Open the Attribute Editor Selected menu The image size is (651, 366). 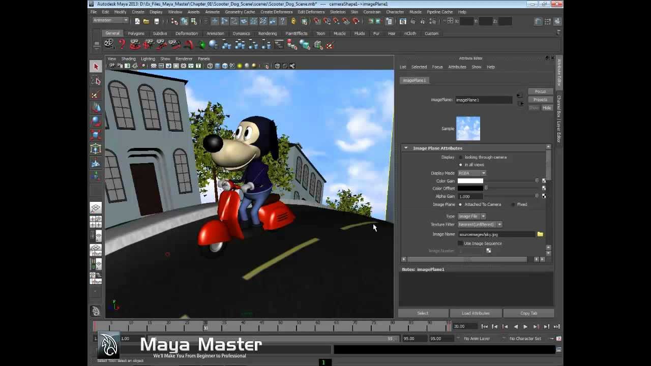coord(419,67)
